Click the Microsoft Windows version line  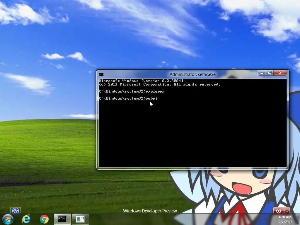[x=141, y=81]
